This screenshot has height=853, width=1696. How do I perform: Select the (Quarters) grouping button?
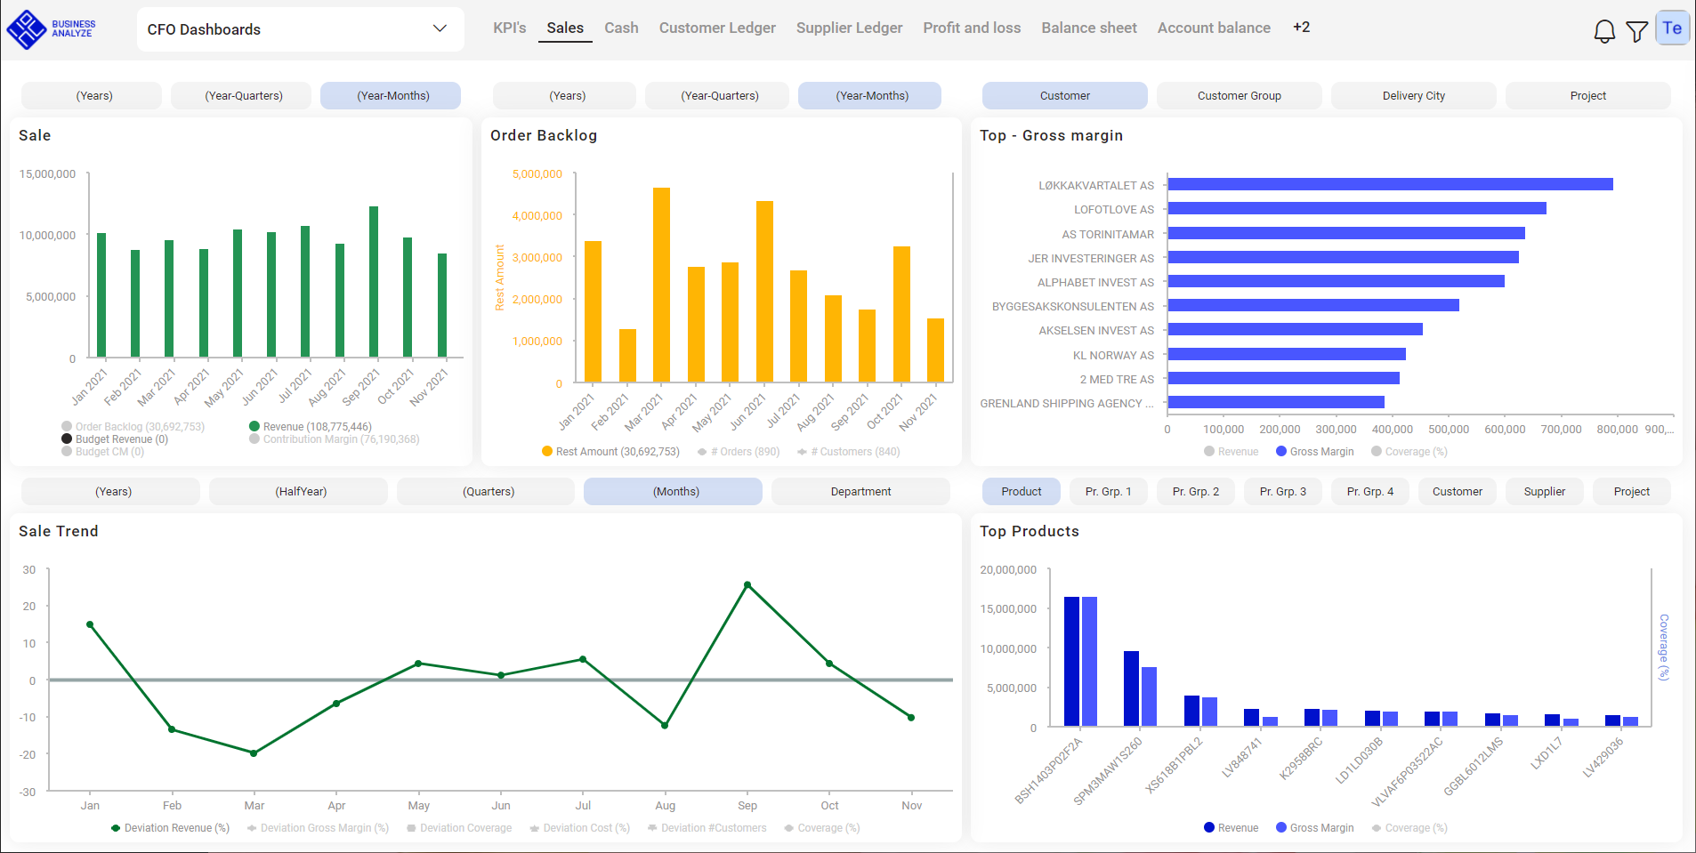[x=485, y=491]
